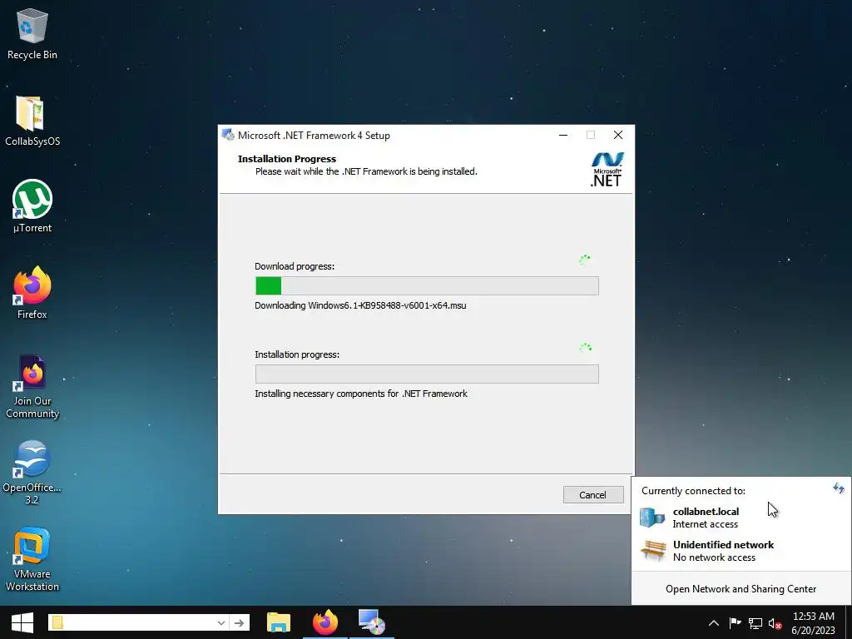Viewport: 852px width, 639px height.
Task: Click the Show Desktop strip at the taskbar's right end
Action: (849, 622)
